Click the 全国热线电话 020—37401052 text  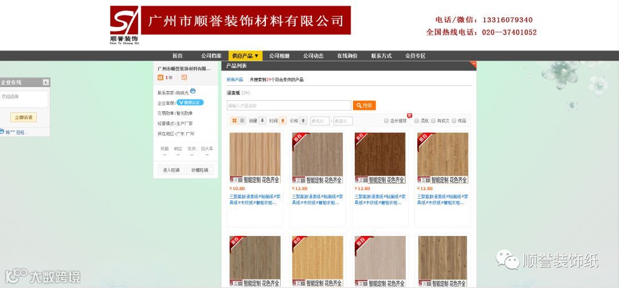point(481,33)
